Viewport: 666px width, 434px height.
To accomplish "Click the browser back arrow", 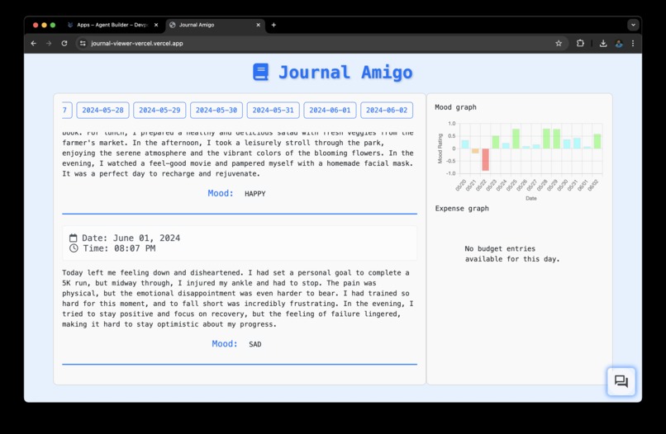I will pyautogui.click(x=34, y=43).
